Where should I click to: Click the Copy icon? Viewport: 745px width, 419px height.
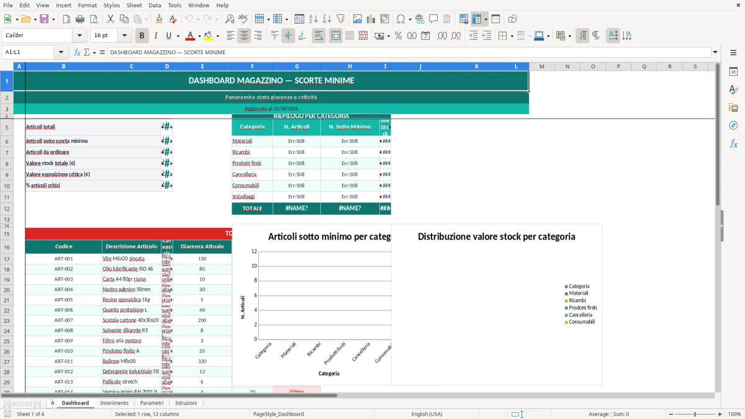coord(124,19)
